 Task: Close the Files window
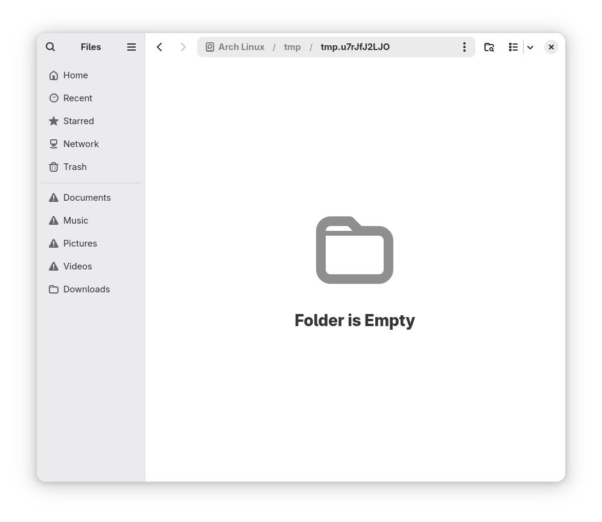point(551,47)
